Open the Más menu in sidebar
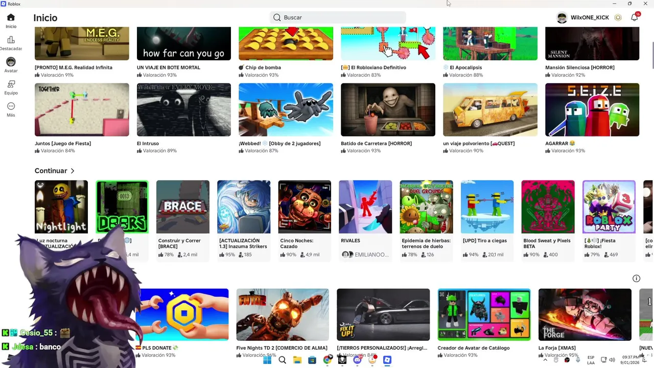The height and width of the screenshot is (368, 654). point(11,109)
